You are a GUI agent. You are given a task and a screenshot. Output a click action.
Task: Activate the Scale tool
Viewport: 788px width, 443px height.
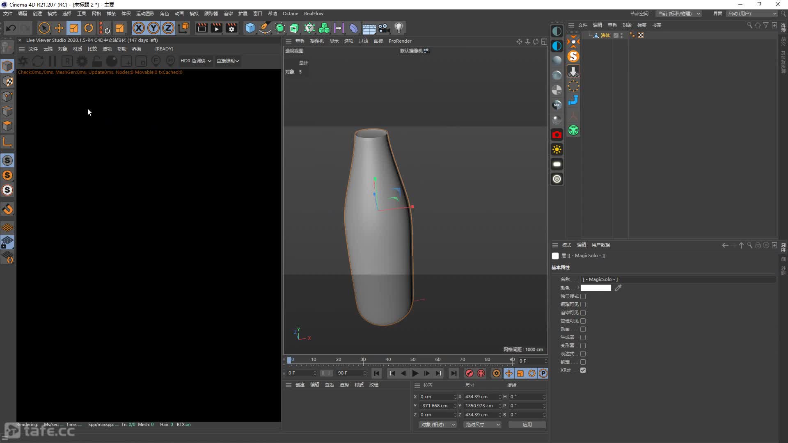(74, 28)
